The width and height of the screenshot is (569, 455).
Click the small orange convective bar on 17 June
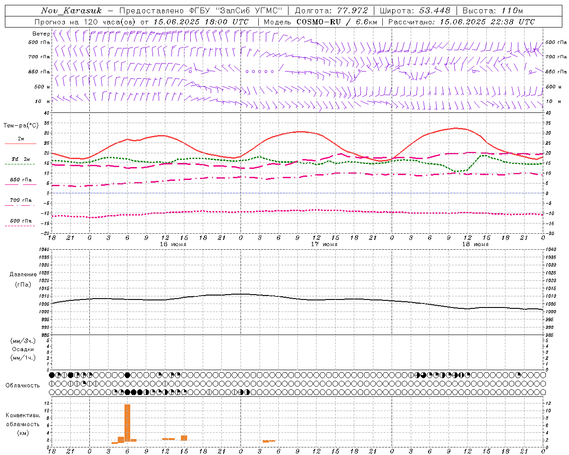coord(269,441)
